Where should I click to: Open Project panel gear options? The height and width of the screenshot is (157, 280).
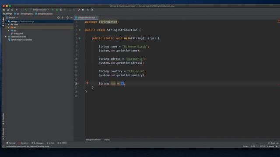coord(67,17)
